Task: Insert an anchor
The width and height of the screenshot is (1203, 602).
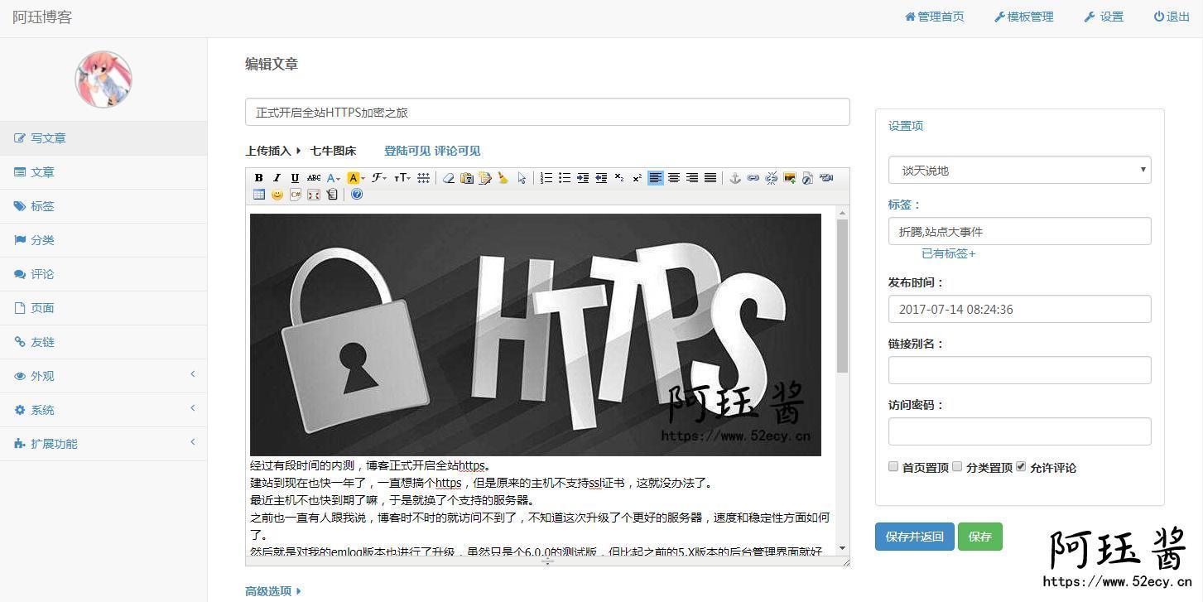Action: point(735,177)
